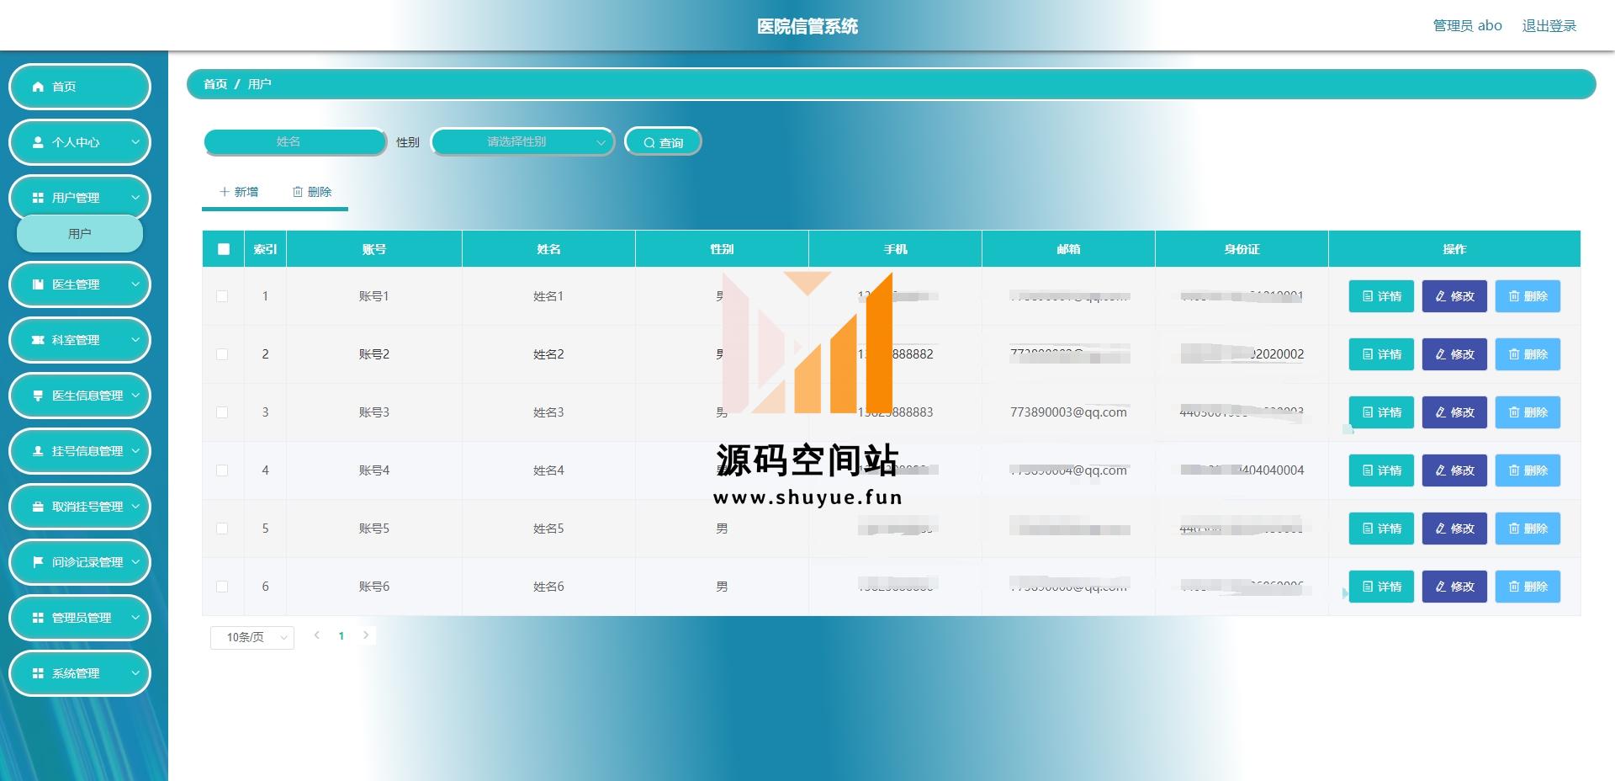
Task: Click the plus icon for 新增
Action: pos(225,192)
